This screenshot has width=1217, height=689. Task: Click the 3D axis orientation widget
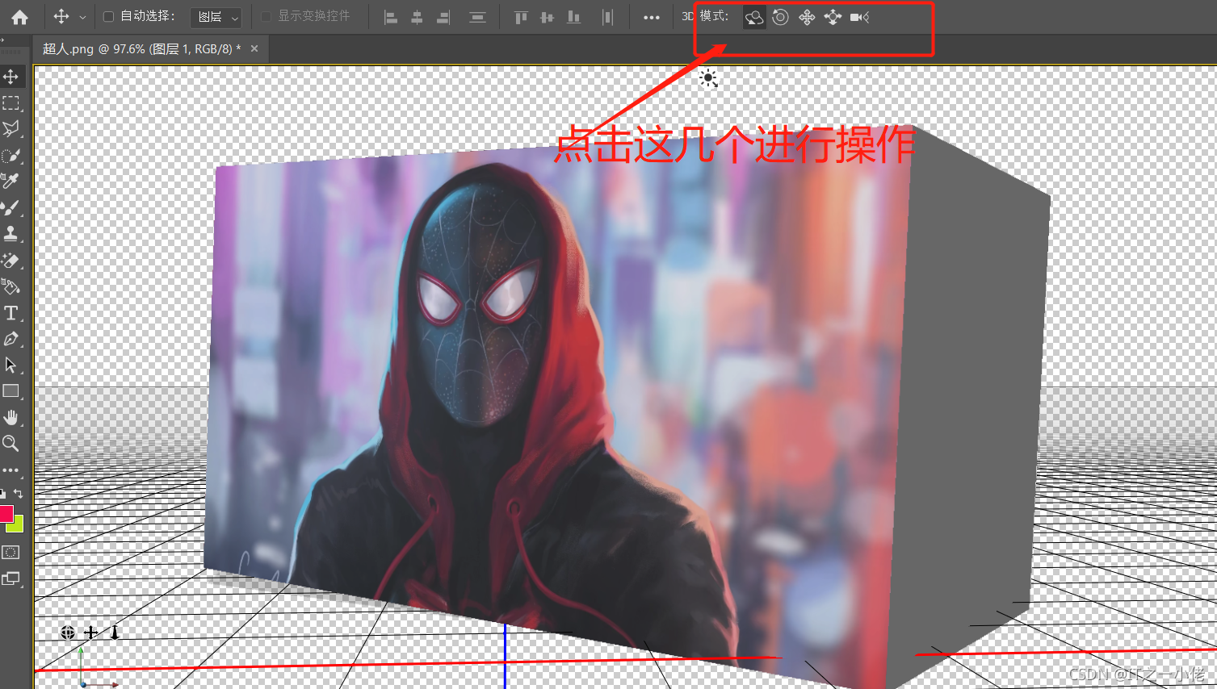coord(97,668)
